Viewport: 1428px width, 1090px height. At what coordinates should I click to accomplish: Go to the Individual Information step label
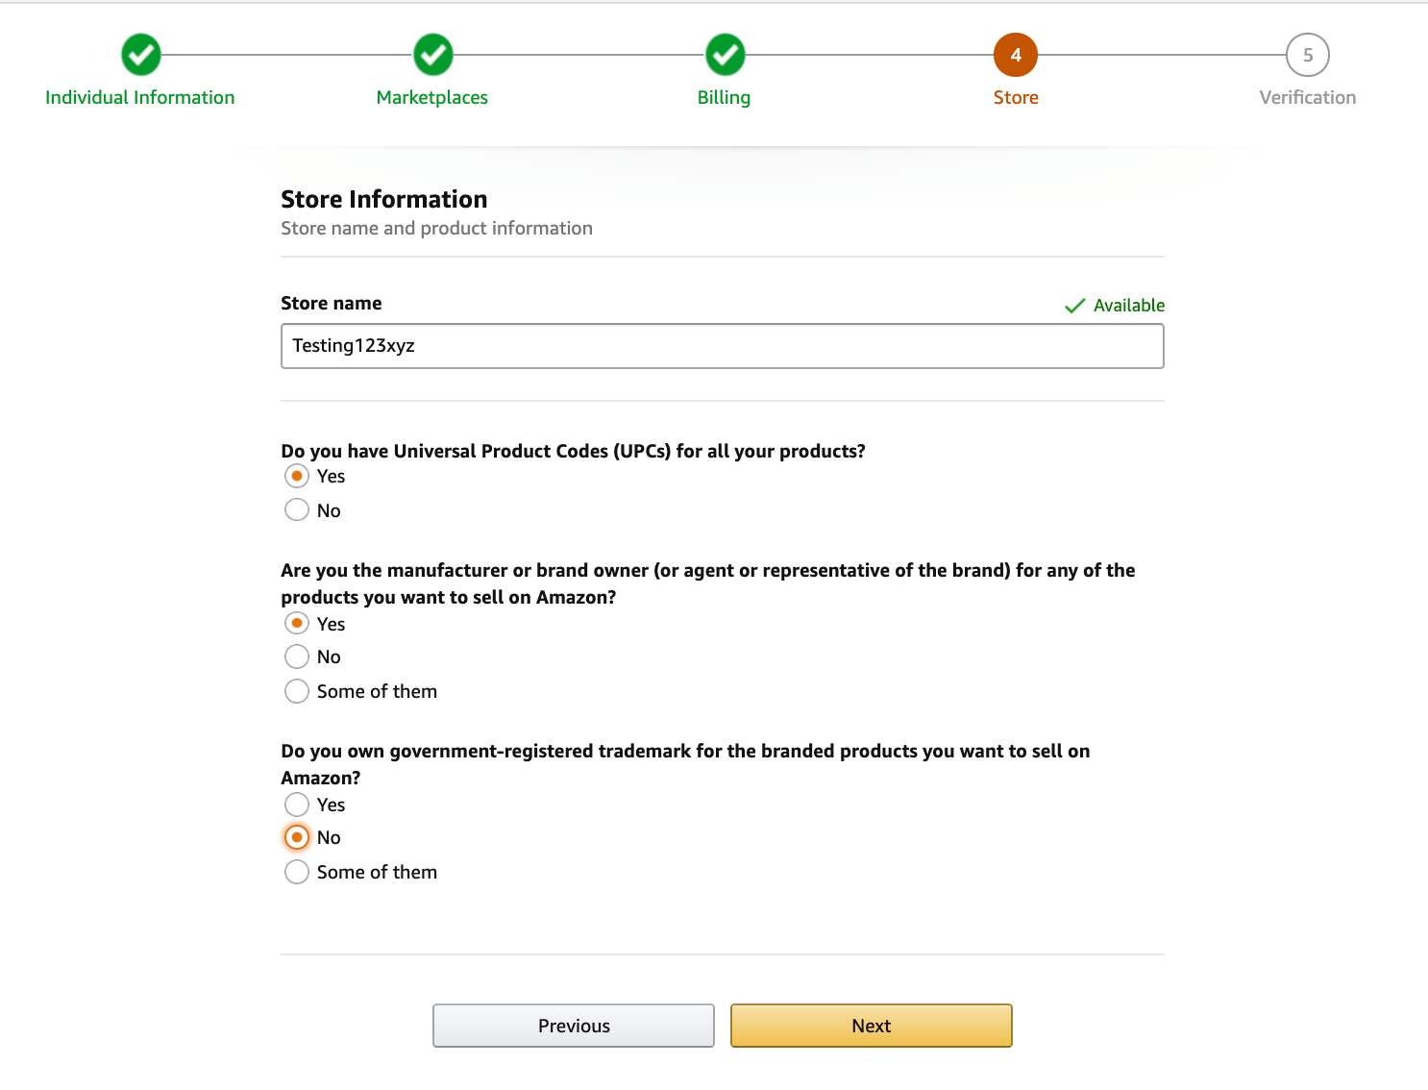[140, 97]
